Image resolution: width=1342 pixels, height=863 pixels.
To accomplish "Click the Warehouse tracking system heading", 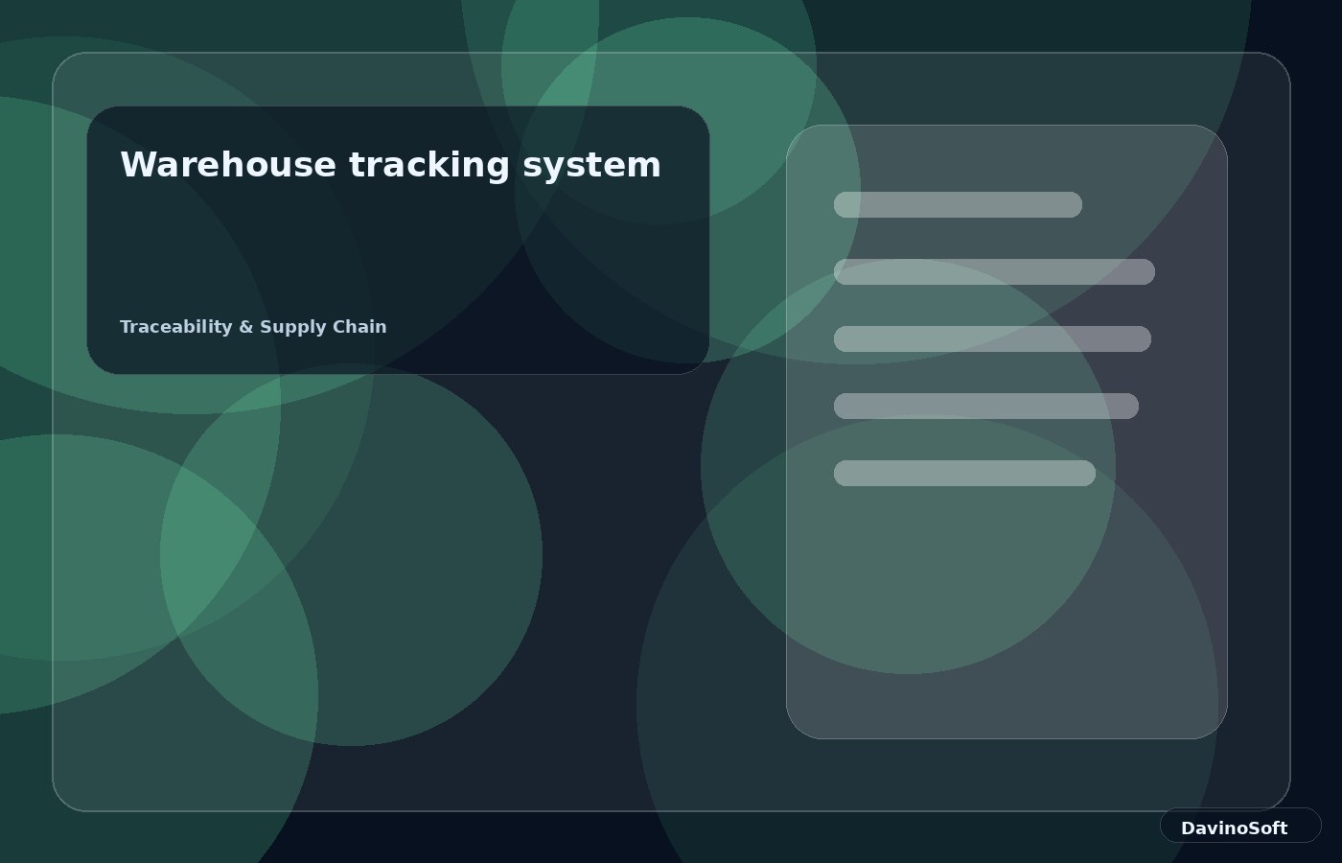I will point(390,165).
